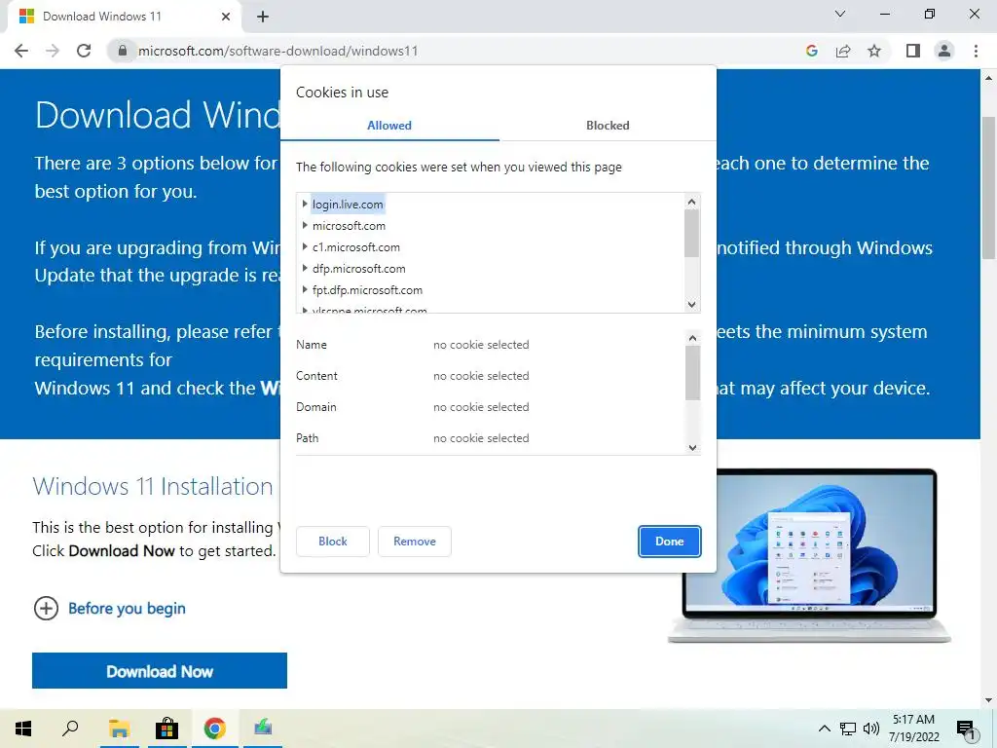Click the Block button

(333, 542)
